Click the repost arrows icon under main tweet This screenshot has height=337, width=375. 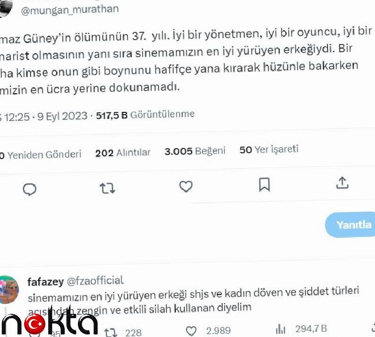pos(107,188)
